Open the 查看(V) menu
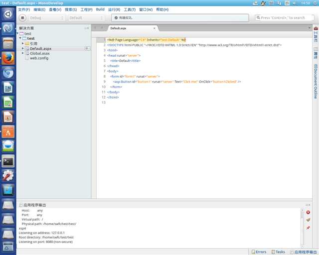 point(55,9)
